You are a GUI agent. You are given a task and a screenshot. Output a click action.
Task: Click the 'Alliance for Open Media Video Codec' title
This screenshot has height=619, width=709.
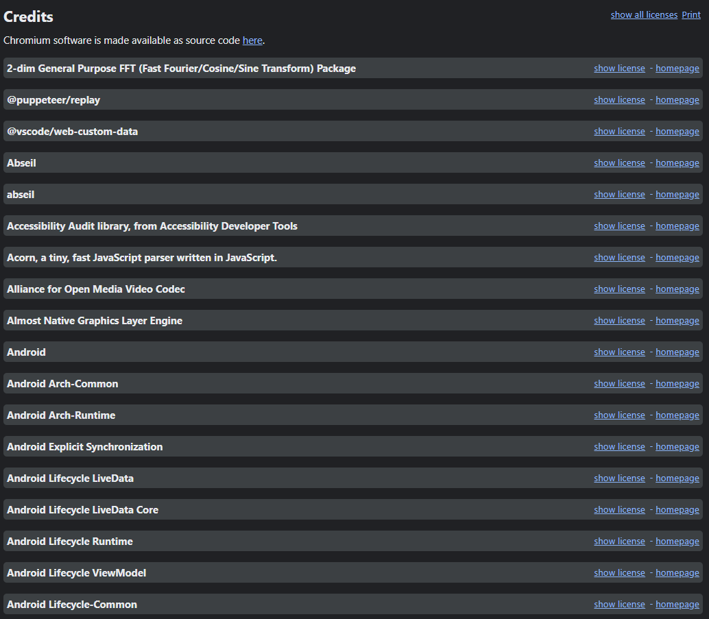96,289
